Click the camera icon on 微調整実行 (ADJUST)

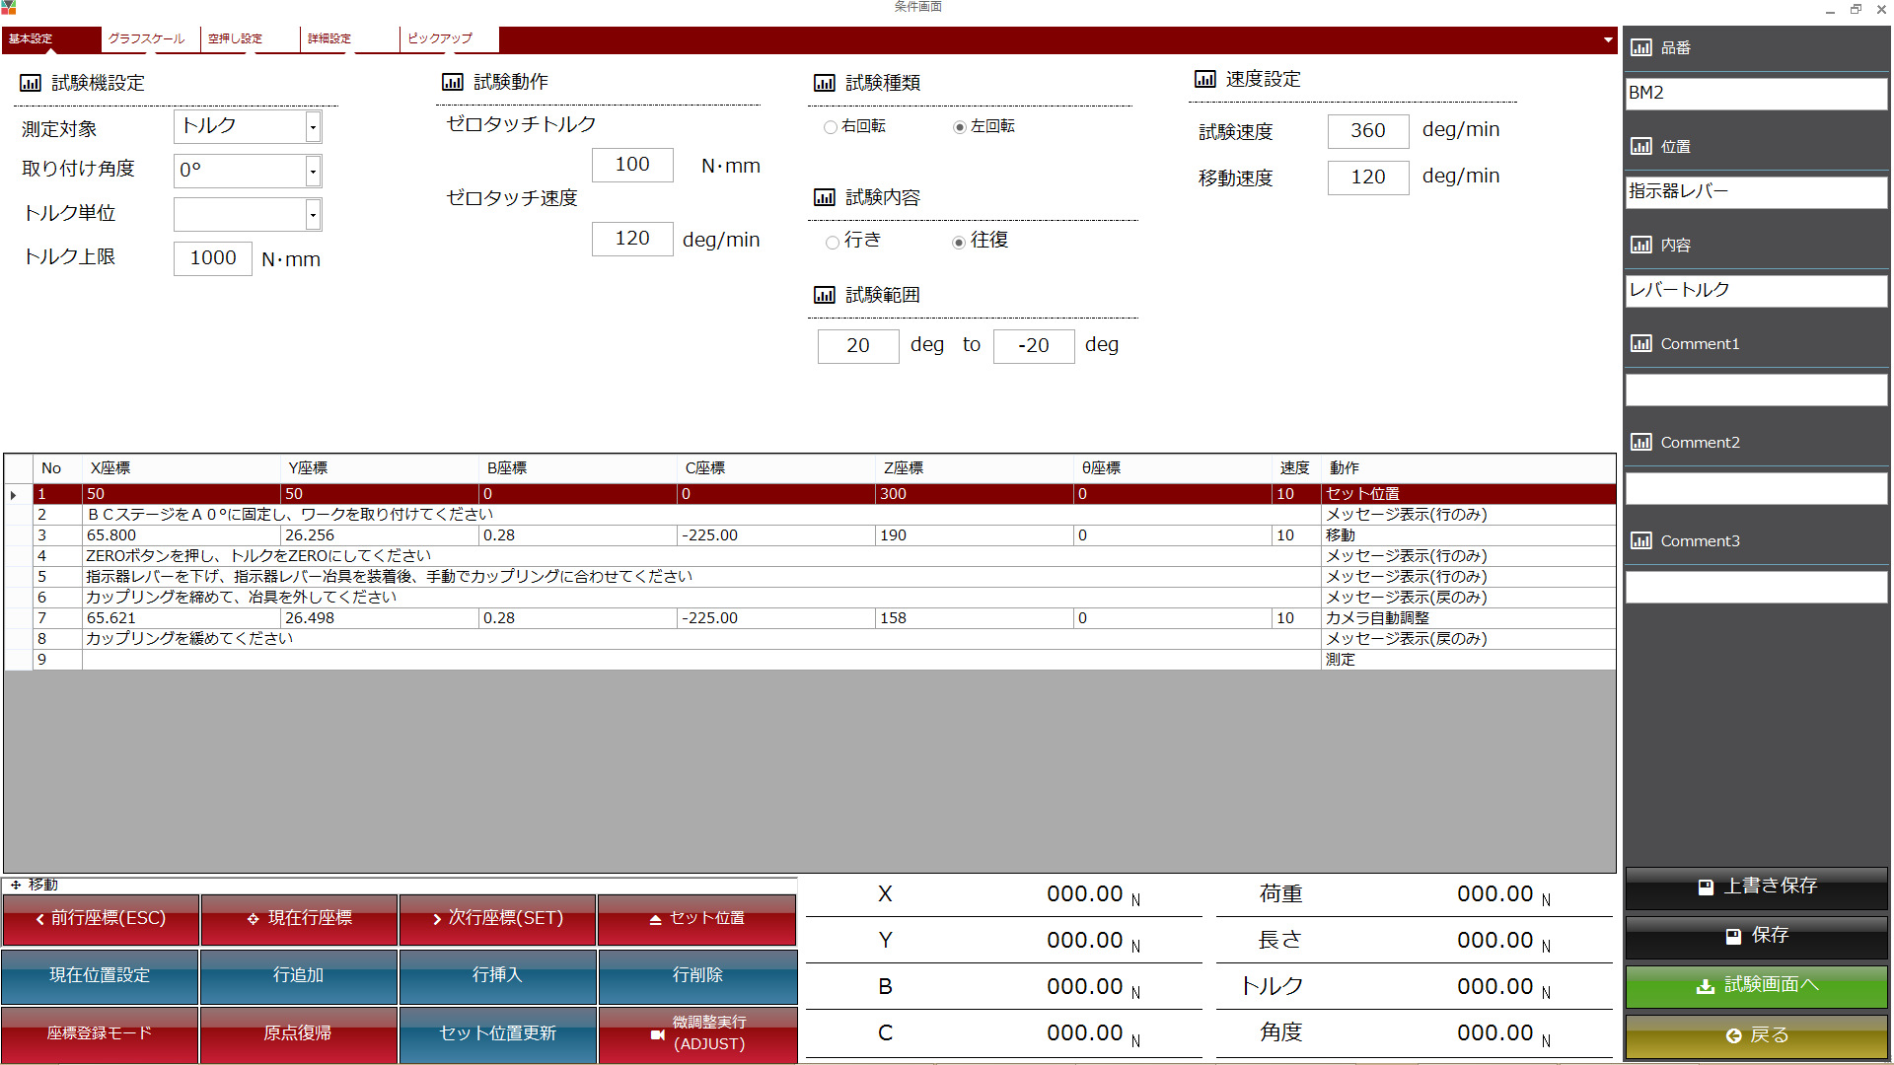657,1034
